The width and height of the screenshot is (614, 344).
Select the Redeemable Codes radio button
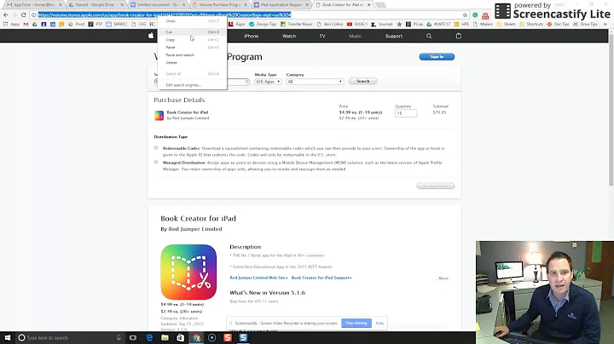[156, 148]
